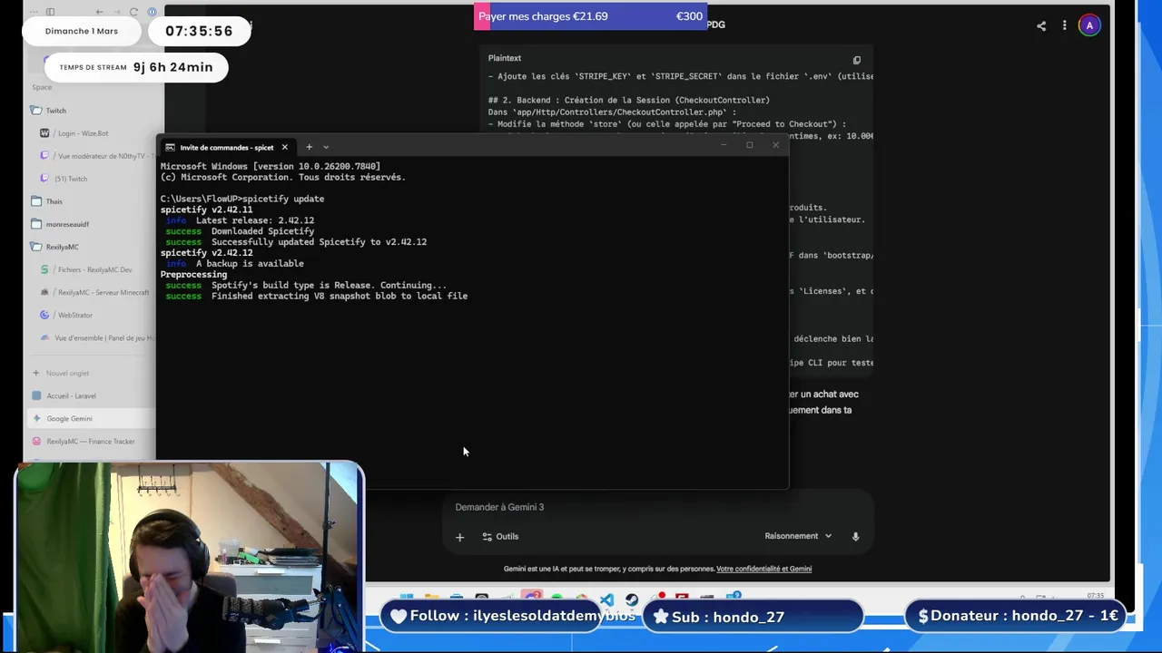This screenshot has height=653, width=1162.
Task: Click the plus attach button in Gemini
Action: point(459,537)
